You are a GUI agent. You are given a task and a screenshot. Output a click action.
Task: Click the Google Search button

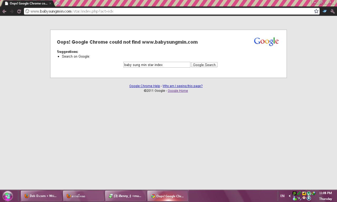[204, 65]
